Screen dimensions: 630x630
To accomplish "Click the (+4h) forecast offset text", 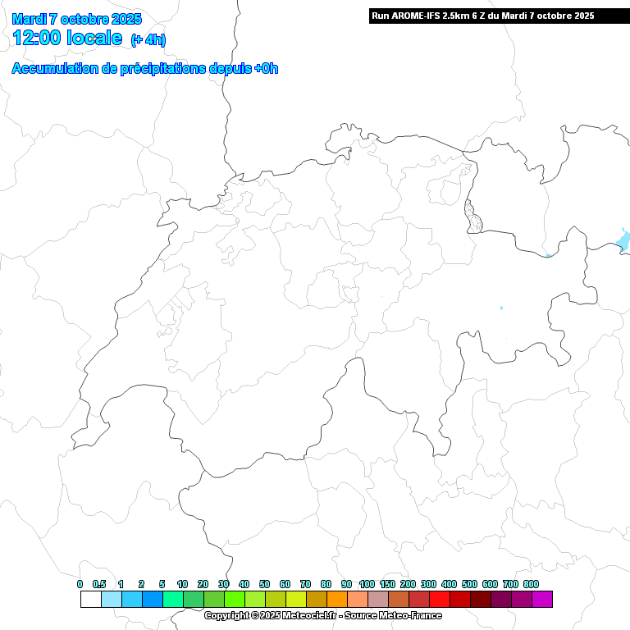I will click(x=148, y=39).
